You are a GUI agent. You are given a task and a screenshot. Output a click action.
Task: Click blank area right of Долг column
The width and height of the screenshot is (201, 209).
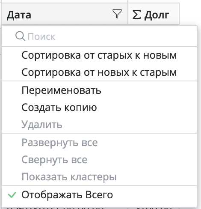click(190, 13)
